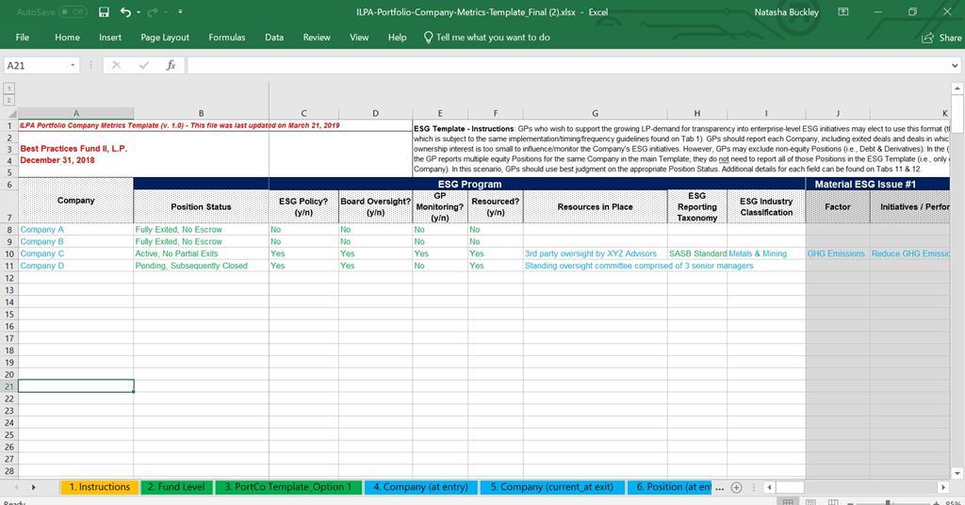Switch to Page Layout tab
This screenshot has width=965, height=505.
click(x=165, y=37)
